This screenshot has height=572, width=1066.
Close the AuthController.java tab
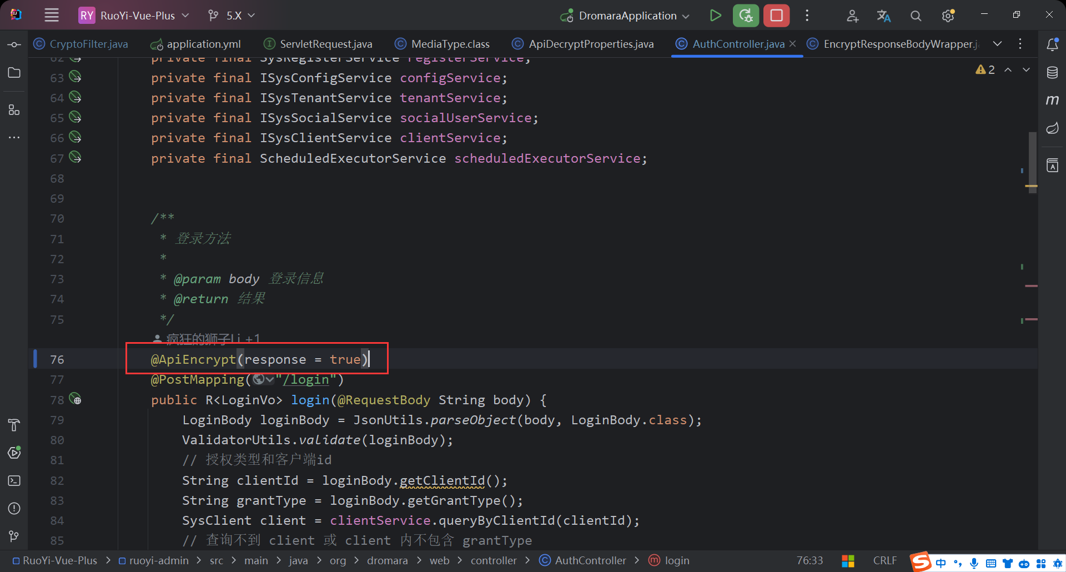pyautogui.click(x=793, y=44)
